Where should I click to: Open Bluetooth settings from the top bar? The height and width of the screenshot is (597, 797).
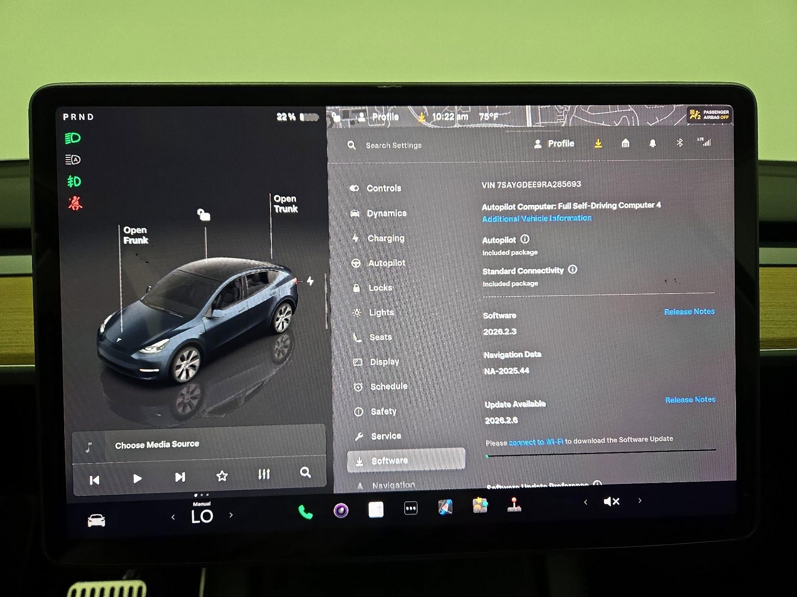point(680,143)
